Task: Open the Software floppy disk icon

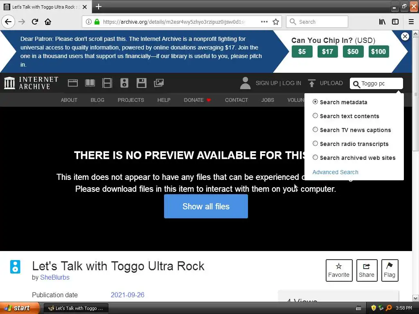Action: [x=141, y=83]
